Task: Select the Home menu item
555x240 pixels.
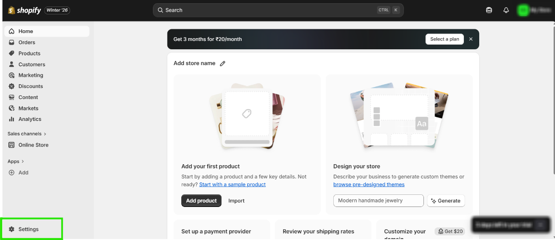Action: 26,31
